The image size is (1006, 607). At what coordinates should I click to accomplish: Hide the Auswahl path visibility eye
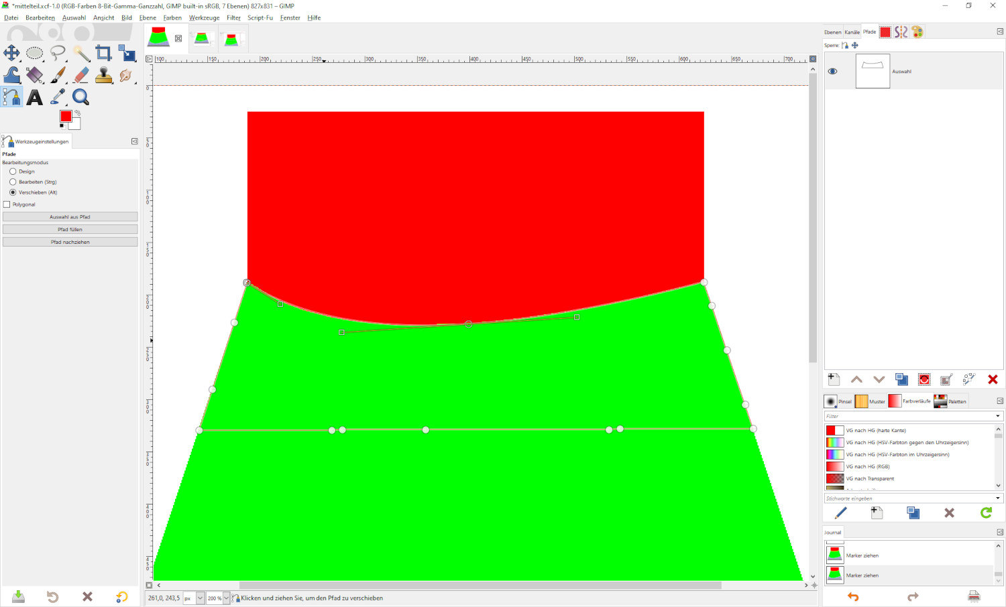coord(833,71)
